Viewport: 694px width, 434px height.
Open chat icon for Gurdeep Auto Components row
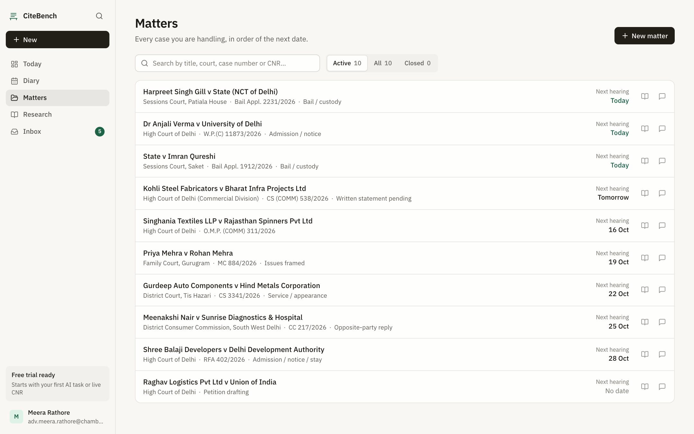(662, 290)
